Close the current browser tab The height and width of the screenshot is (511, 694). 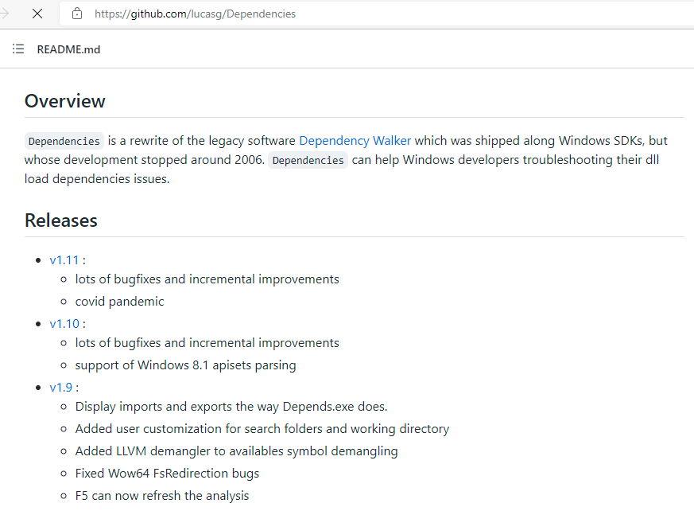click(x=38, y=14)
